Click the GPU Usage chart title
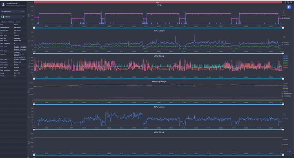294x158 pixels. (159, 107)
